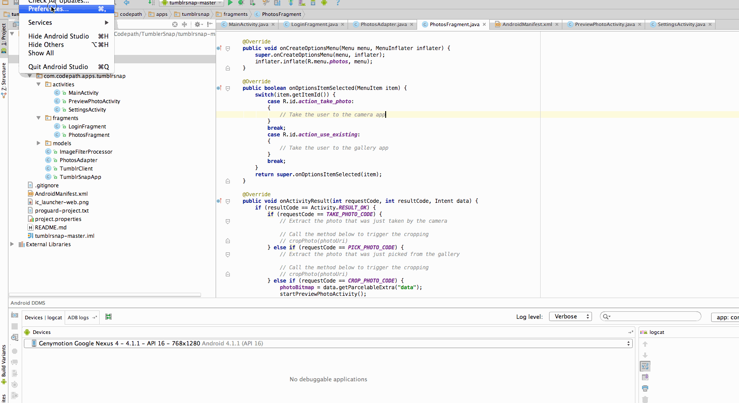Click the scroll-from-source target icon in Project panel
Image resolution: width=739 pixels, height=403 pixels.
click(x=175, y=24)
